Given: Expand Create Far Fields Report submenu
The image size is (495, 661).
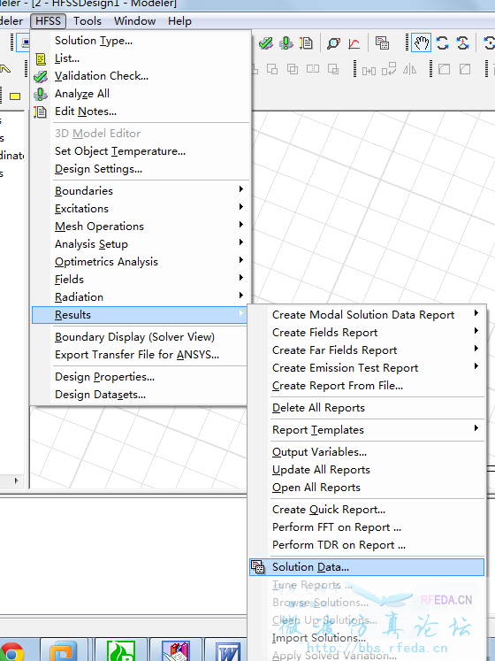Looking at the screenshot, I should coord(367,350).
